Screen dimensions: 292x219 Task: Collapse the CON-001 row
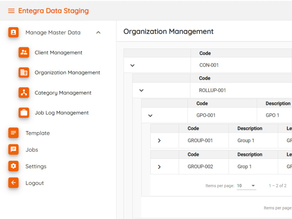(x=132, y=65)
